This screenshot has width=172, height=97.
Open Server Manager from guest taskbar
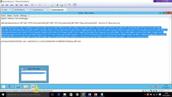pos(10,87)
